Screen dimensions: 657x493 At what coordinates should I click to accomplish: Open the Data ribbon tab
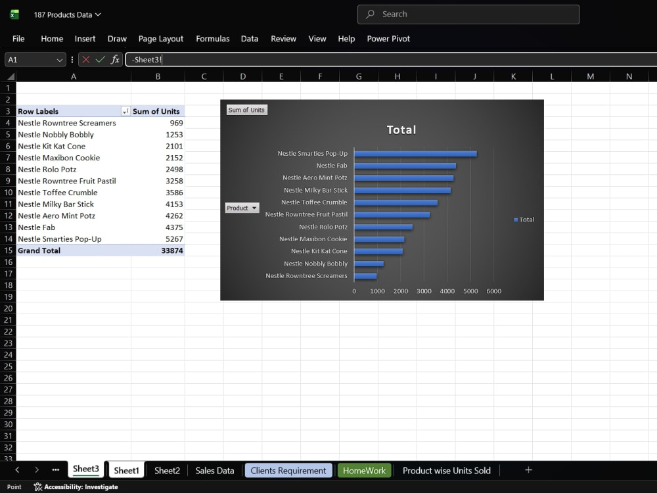249,39
